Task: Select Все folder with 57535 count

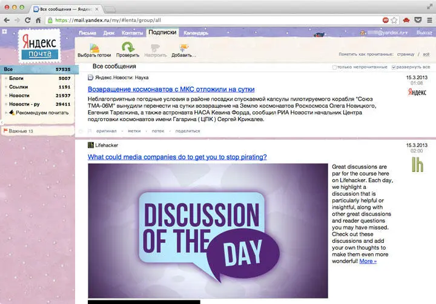Action: [39, 69]
